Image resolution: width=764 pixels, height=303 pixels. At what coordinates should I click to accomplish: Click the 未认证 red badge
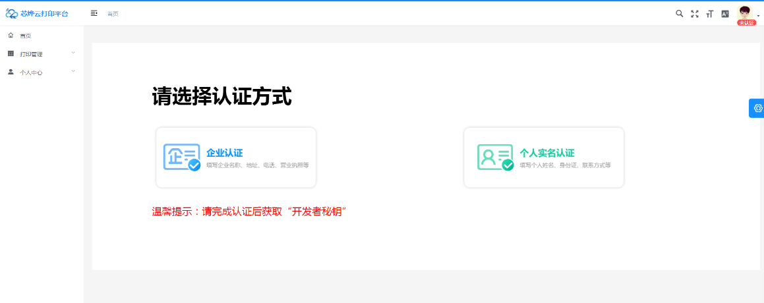[746, 23]
